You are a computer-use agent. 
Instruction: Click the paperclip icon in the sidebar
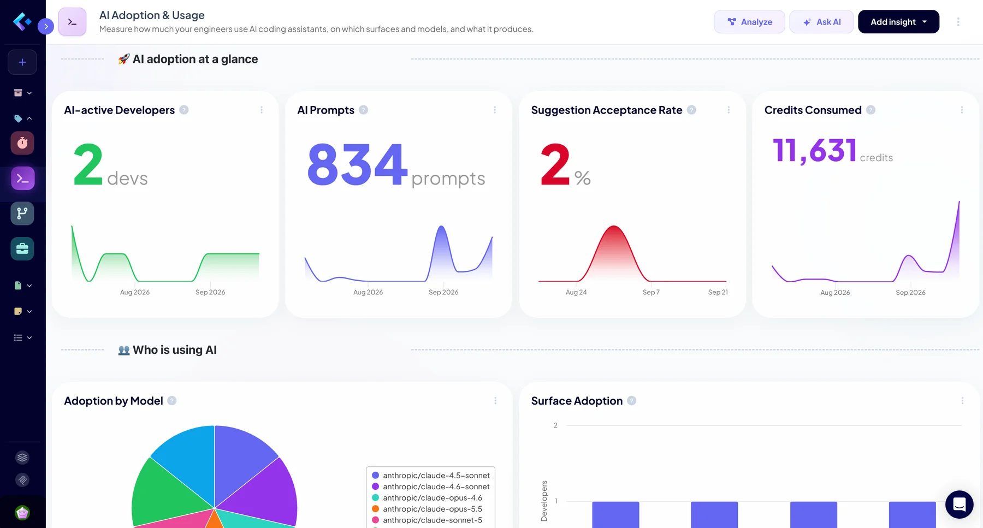[x=22, y=480]
